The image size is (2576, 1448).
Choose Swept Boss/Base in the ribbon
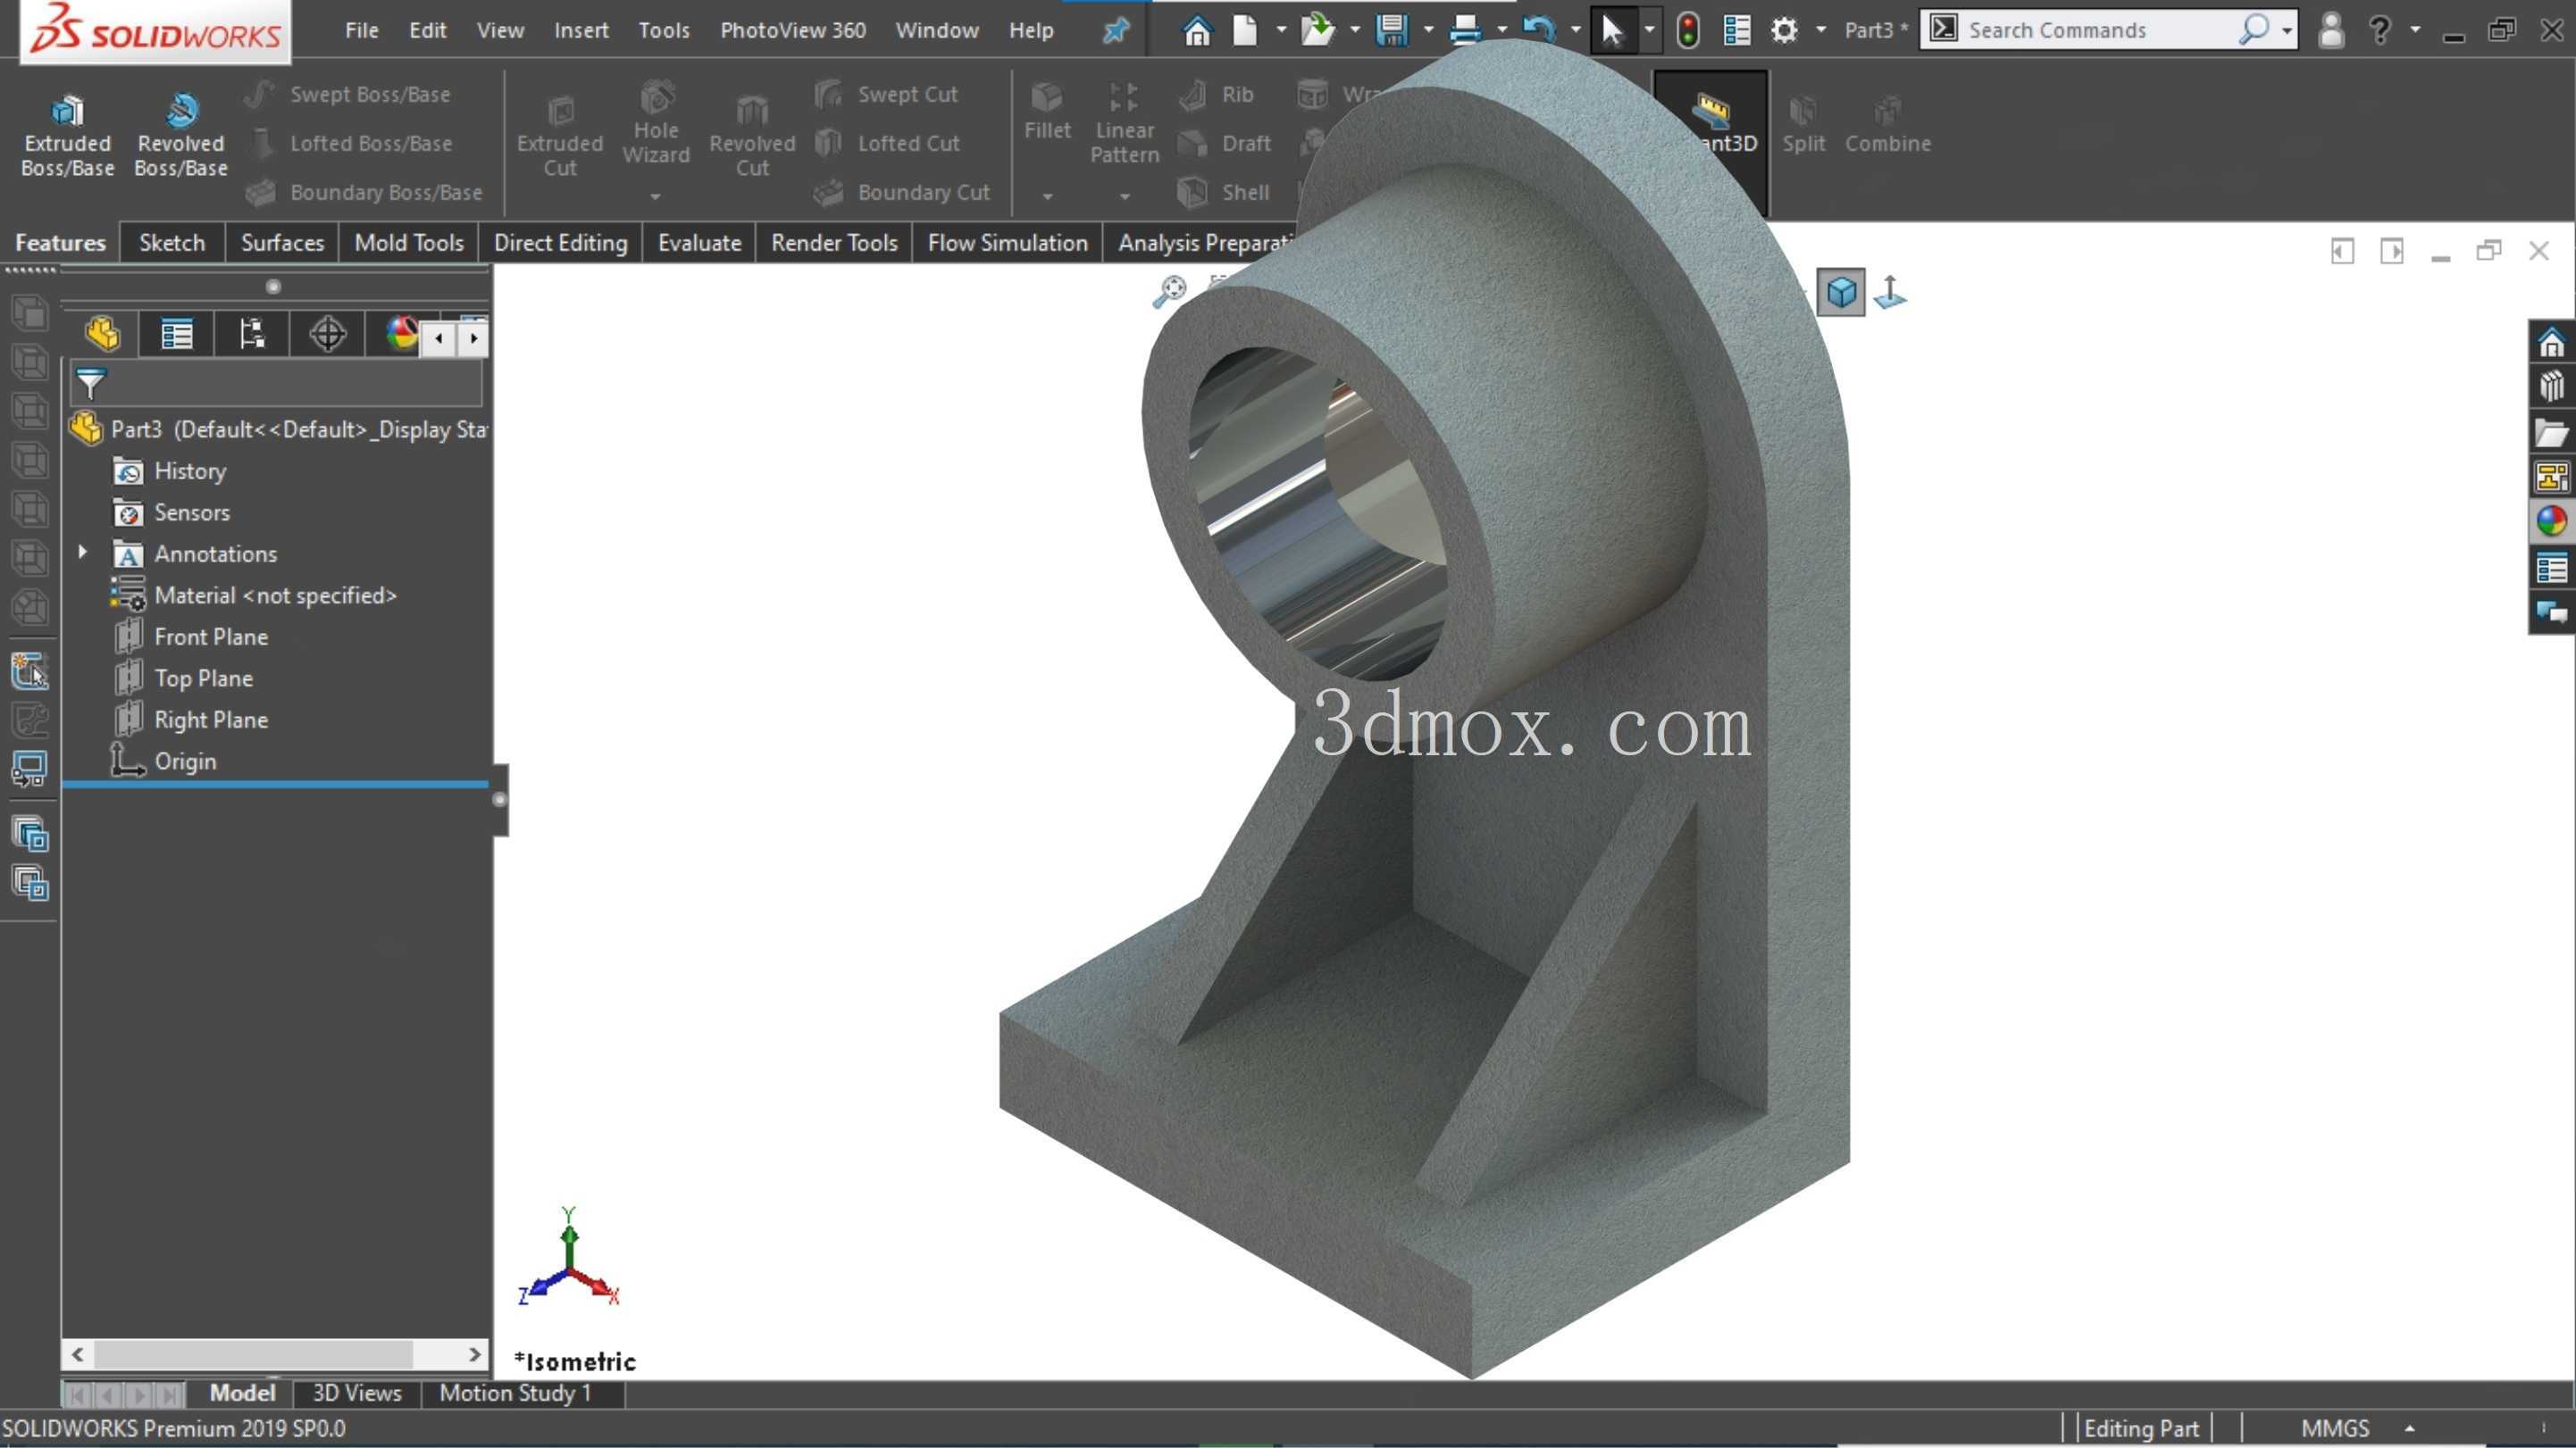tap(349, 94)
